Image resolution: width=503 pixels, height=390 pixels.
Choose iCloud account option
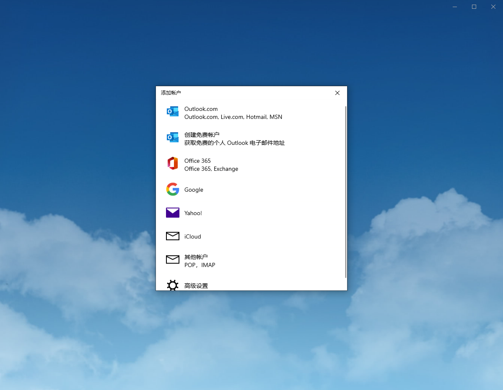(193, 236)
